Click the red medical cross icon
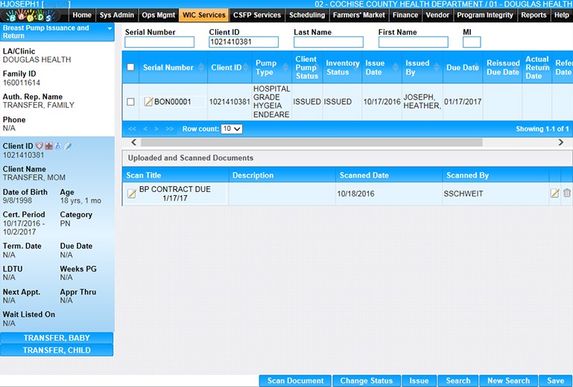Viewport: 573px width, 387px height. point(49,146)
